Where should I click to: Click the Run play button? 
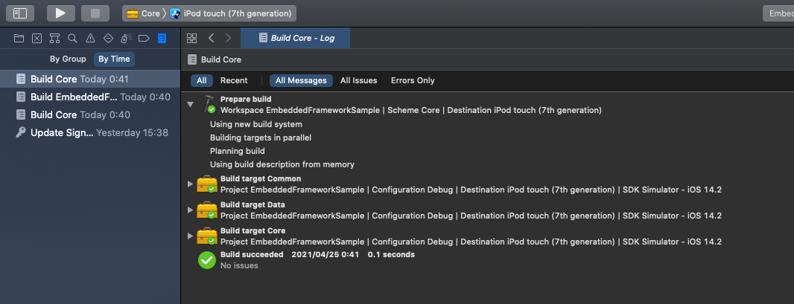pos(60,13)
